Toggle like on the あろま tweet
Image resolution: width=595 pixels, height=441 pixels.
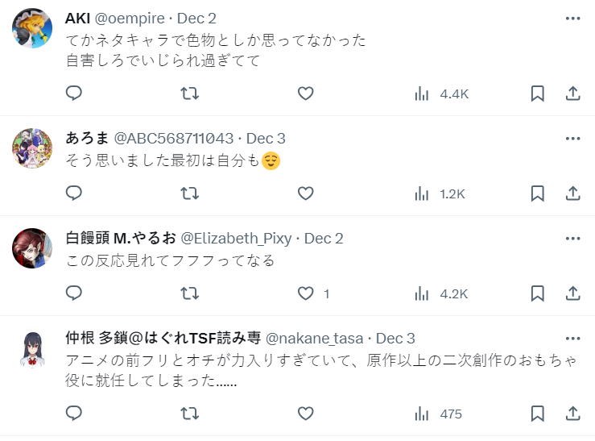pos(305,193)
